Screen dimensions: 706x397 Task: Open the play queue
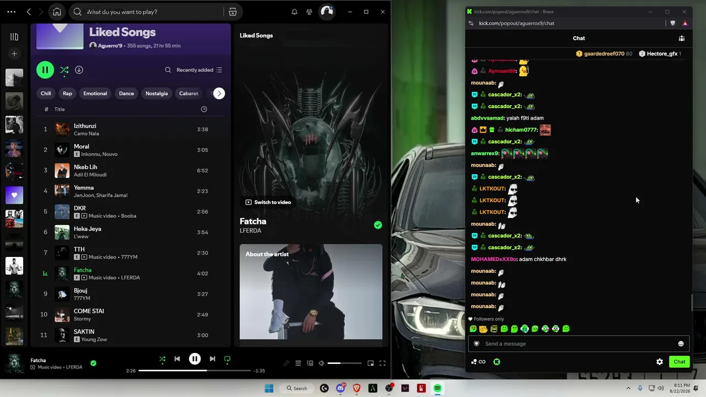tap(298, 363)
